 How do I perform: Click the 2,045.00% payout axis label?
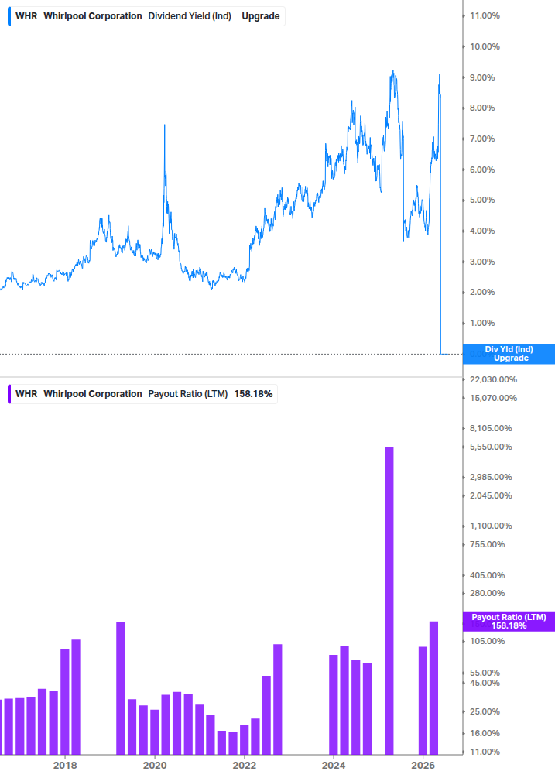[x=491, y=495]
